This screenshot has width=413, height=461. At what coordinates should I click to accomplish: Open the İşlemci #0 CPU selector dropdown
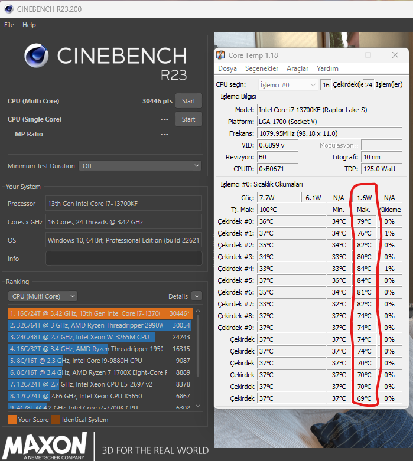[288, 85]
